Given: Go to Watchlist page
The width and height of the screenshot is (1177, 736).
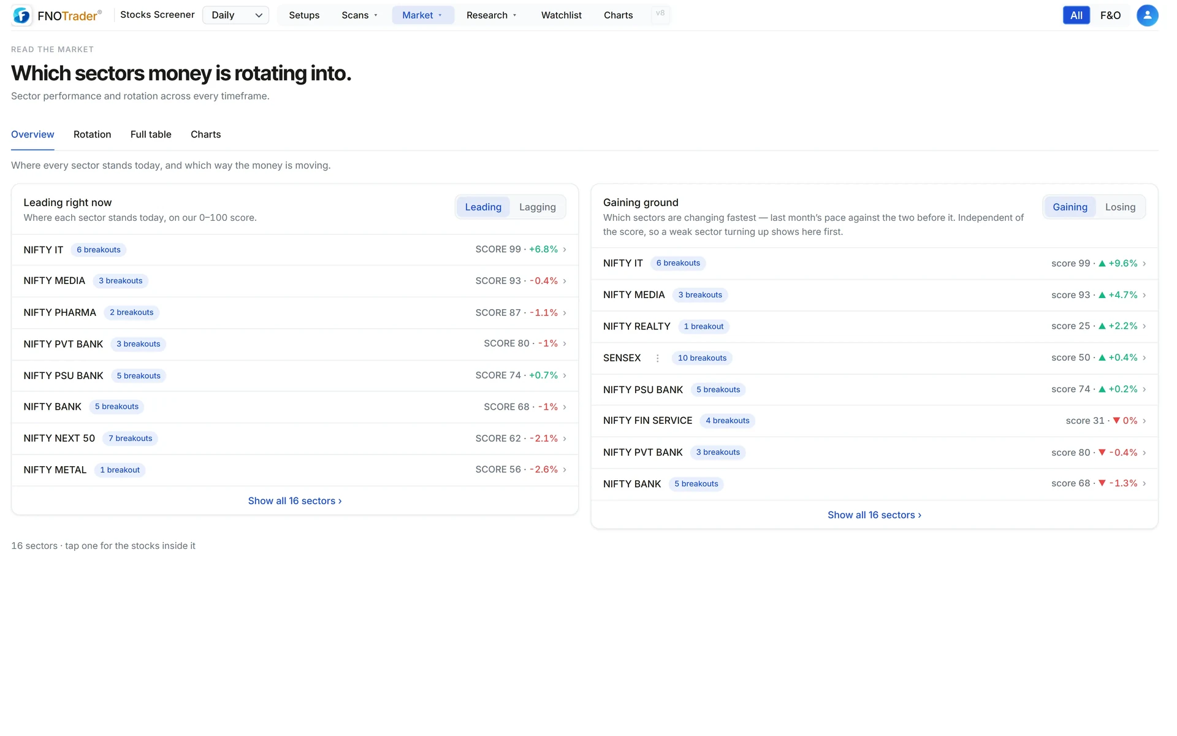Looking at the screenshot, I should click(x=561, y=15).
